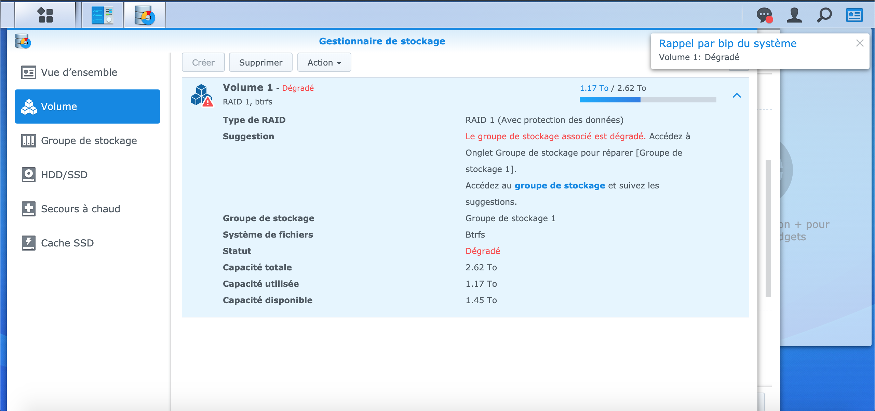Click the Storage Manager taskbar icon
This screenshot has height=411, width=875.
tap(145, 15)
